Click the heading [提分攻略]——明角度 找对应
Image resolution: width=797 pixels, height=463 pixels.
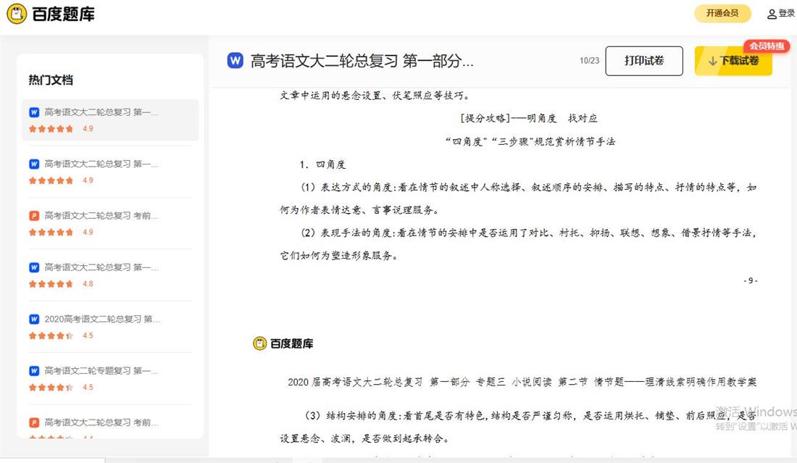tap(529, 118)
